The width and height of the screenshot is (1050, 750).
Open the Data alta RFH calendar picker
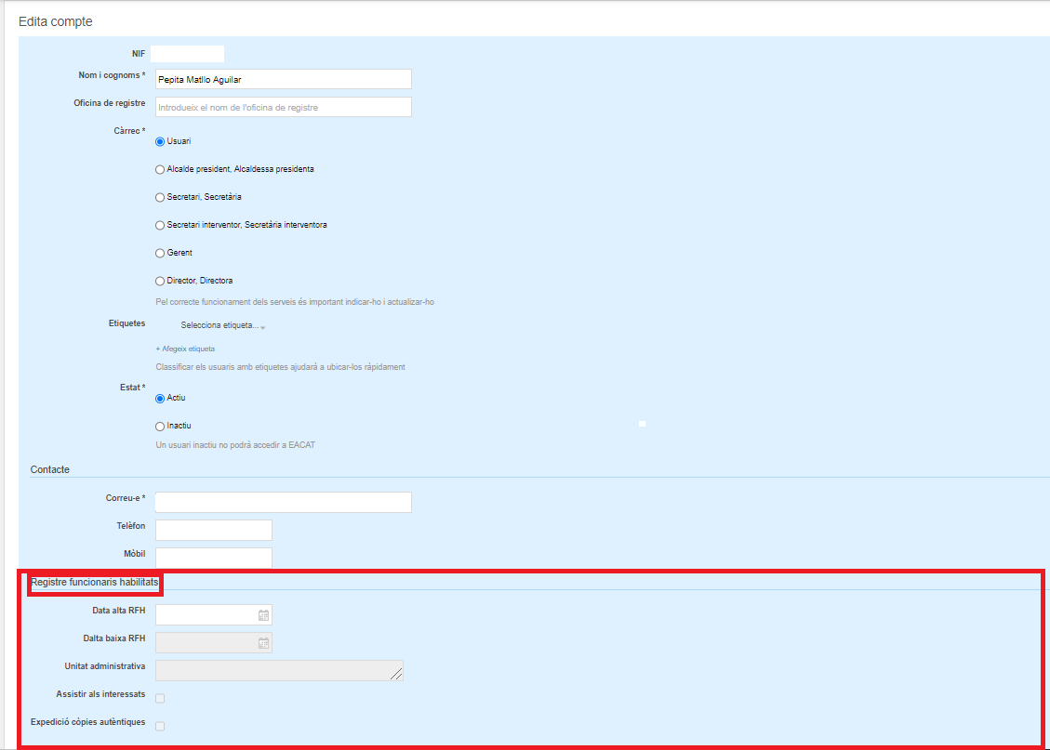pyautogui.click(x=263, y=615)
